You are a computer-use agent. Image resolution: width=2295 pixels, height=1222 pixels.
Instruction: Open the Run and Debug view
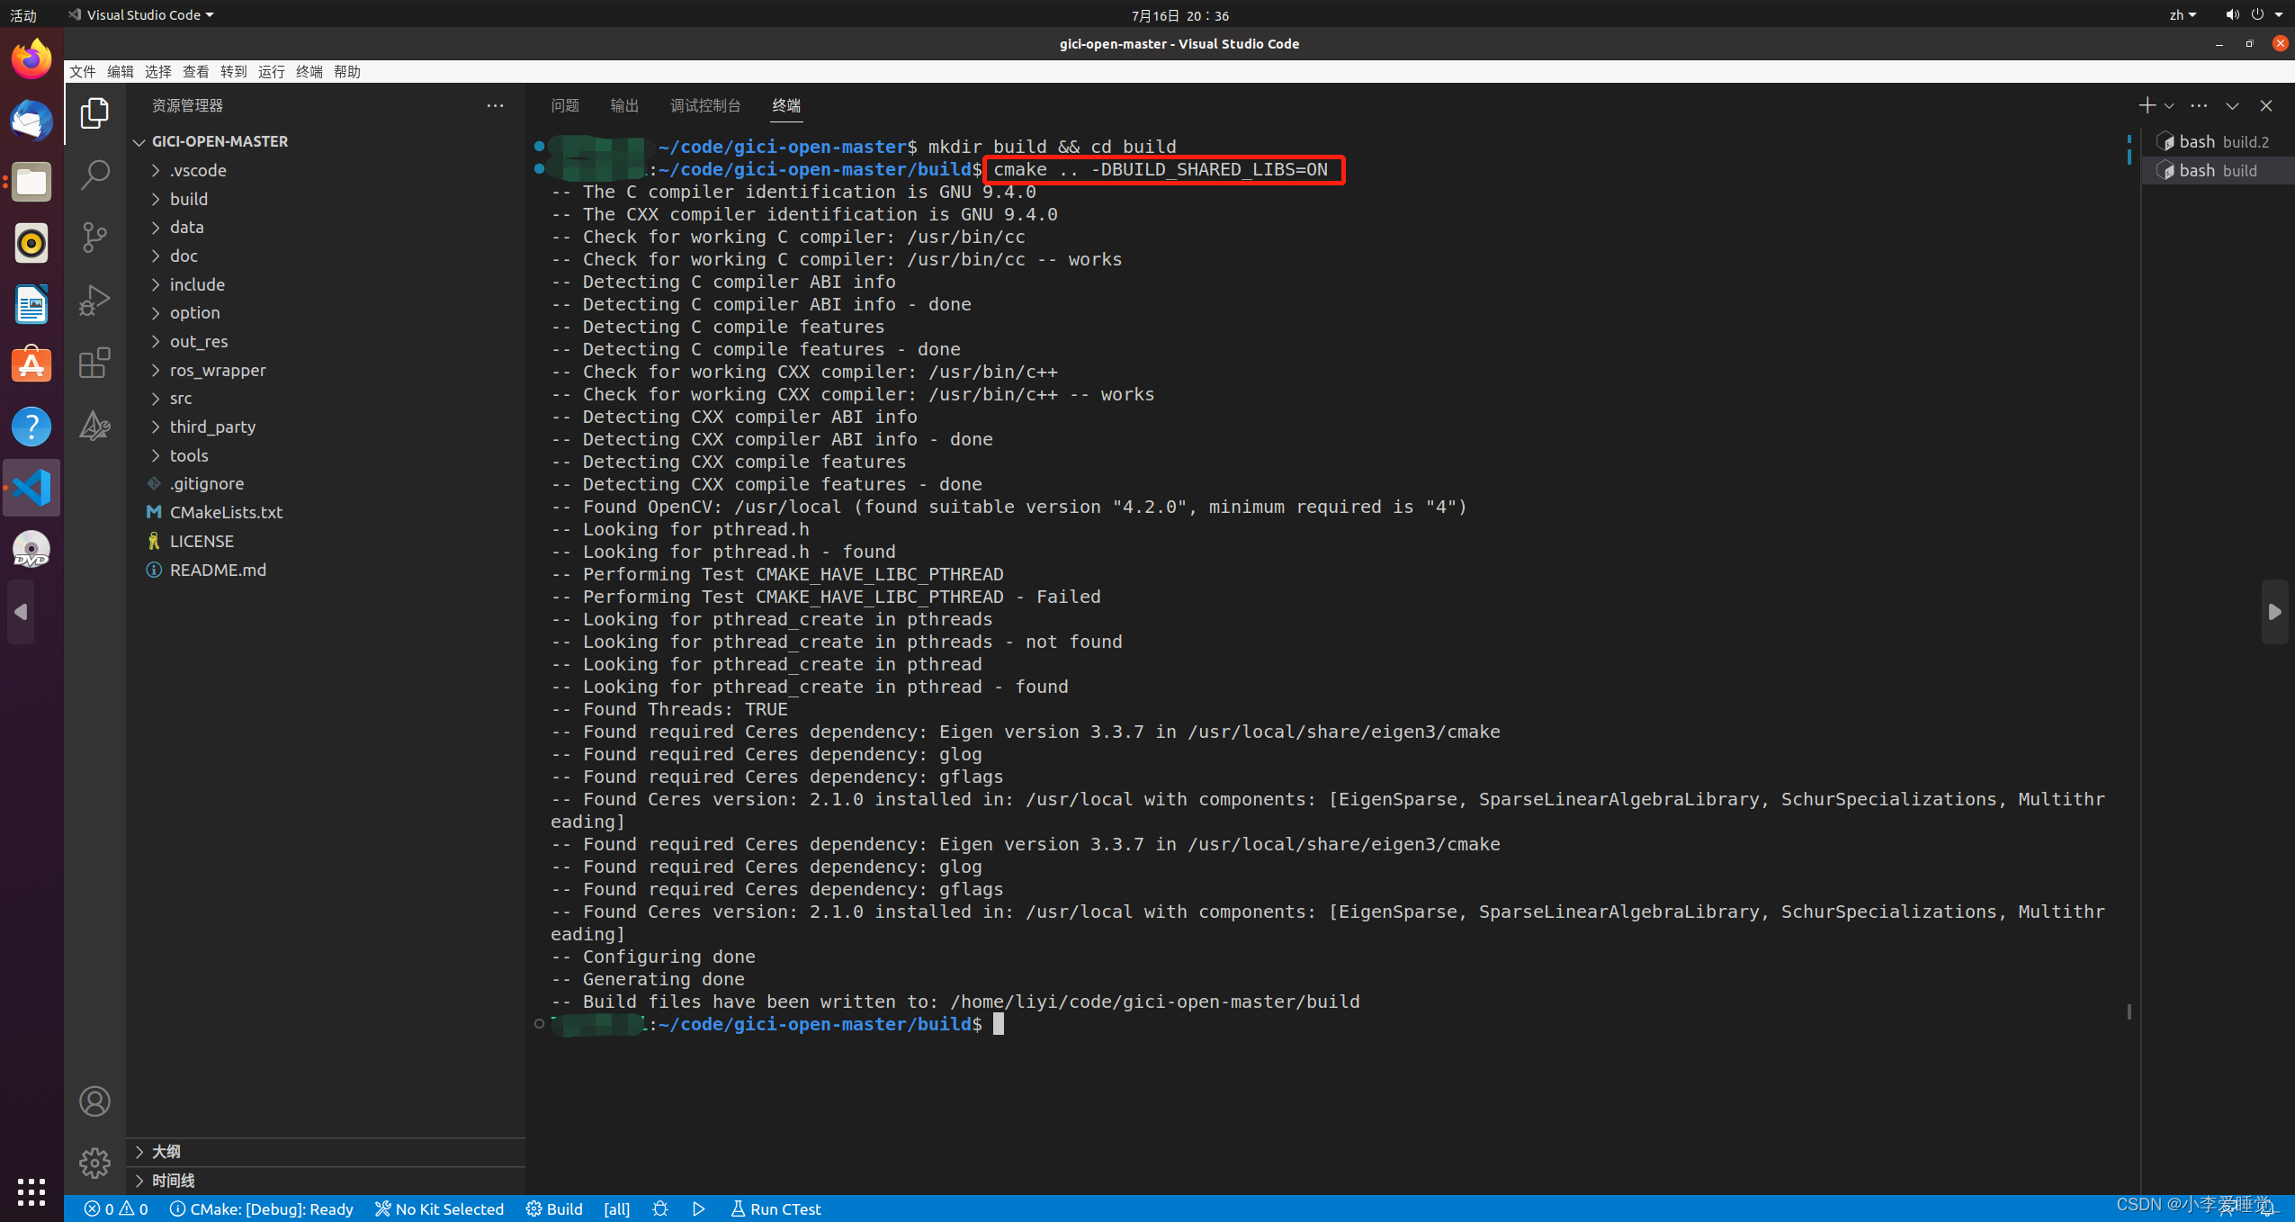tap(95, 300)
